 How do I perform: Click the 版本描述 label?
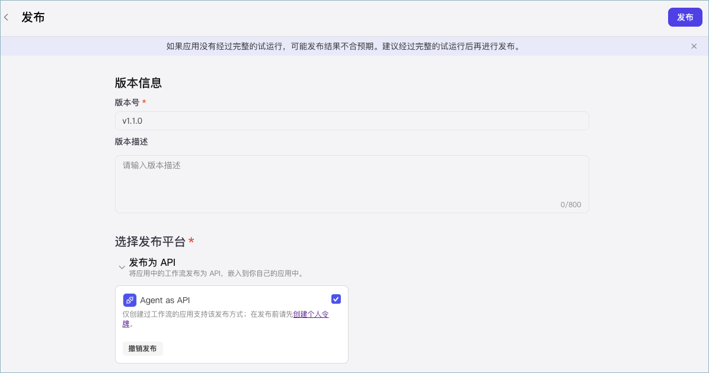tap(131, 142)
